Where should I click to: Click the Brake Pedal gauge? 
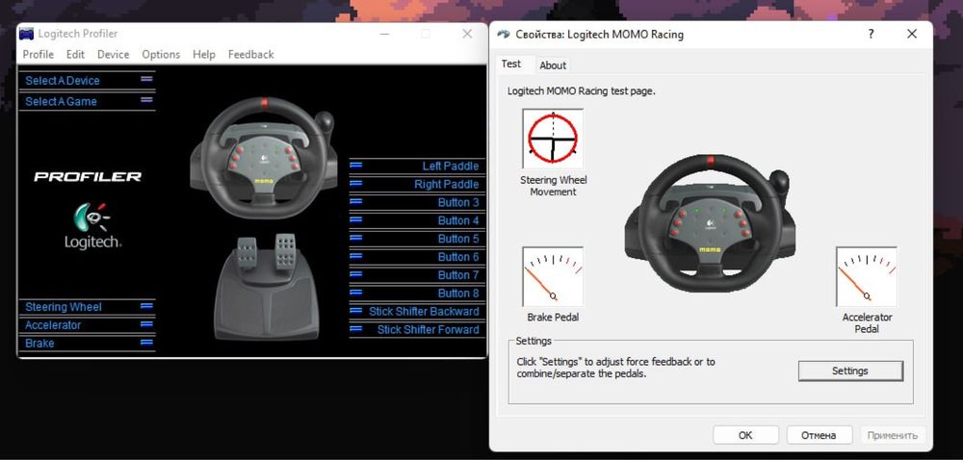553,276
